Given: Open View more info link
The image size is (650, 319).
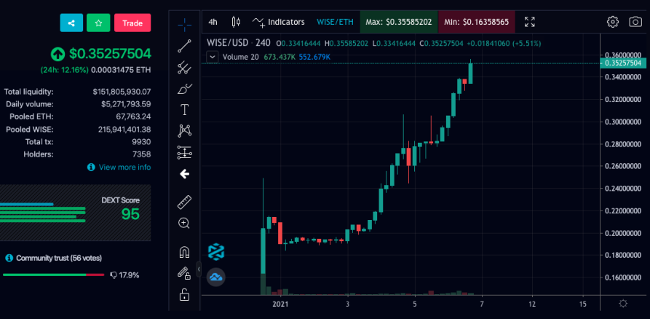Looking at the screenshot, I should click(124, 168).
